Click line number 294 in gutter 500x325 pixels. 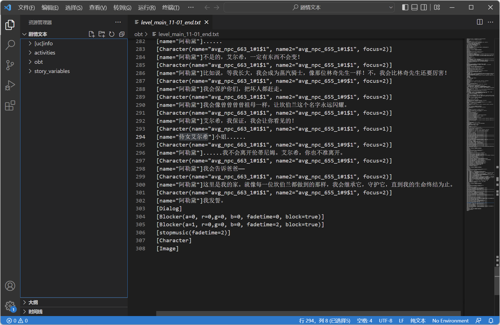140,137
